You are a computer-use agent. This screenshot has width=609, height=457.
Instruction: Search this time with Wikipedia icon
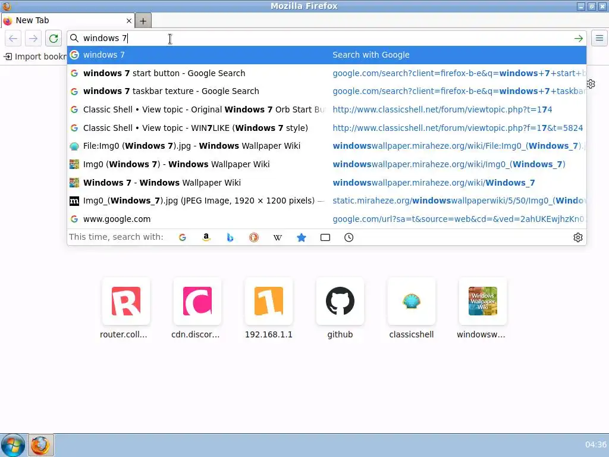pos(277,237)
